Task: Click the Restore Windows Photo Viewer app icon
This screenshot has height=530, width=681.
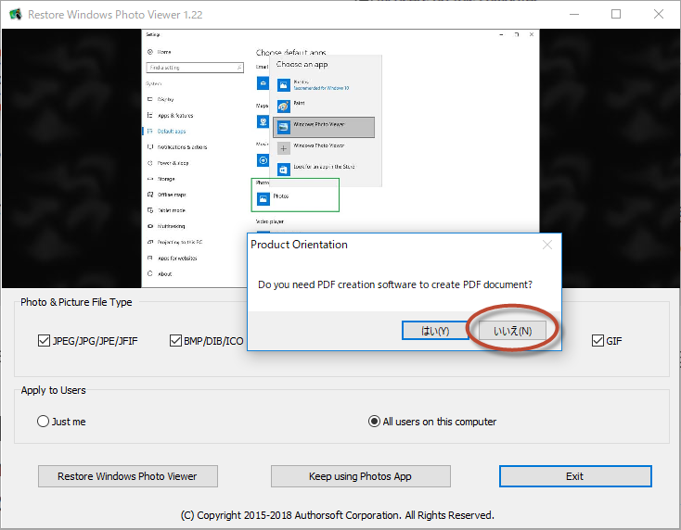Action: pyautogui.click(x=16, y=14)
